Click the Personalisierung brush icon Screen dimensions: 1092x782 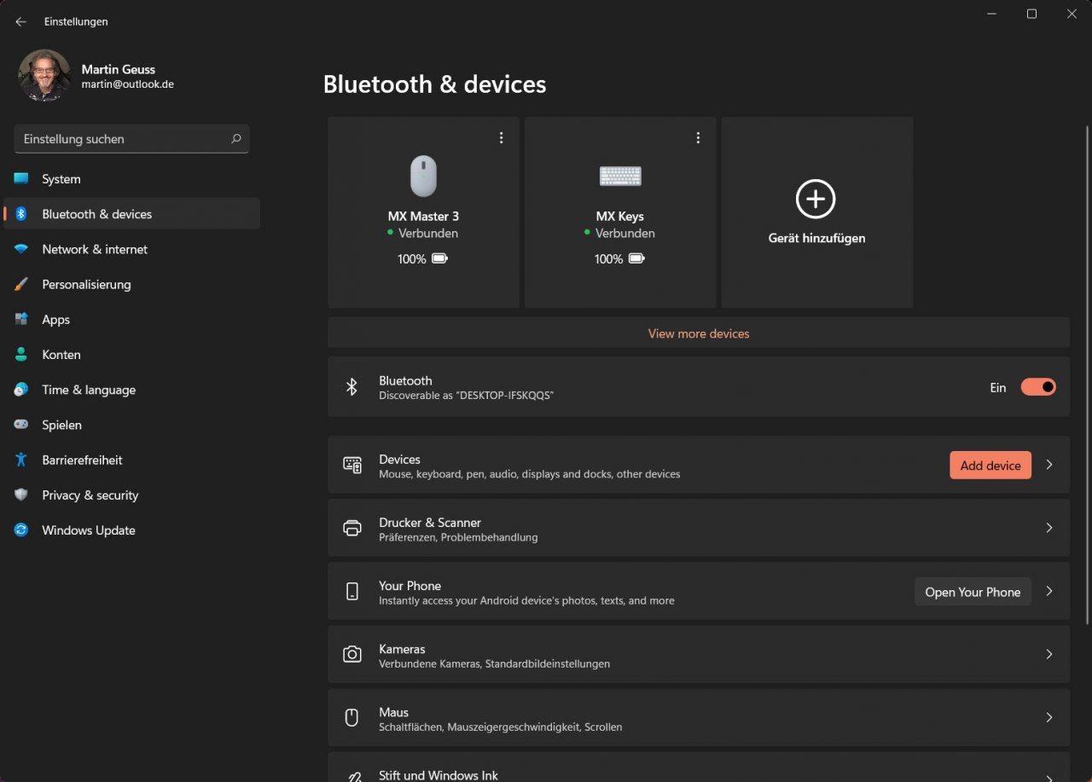point(21,284)
